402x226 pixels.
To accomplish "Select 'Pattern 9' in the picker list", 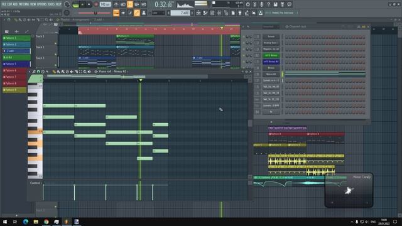I will (14, 90).
